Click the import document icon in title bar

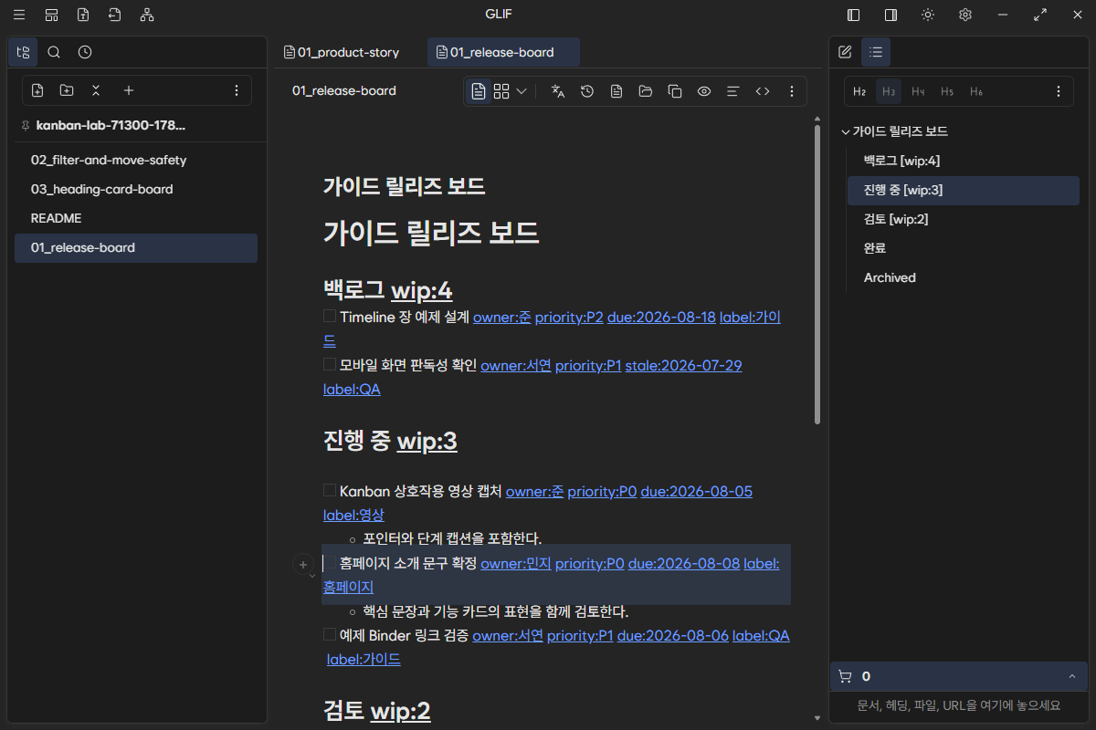tap(114, 15)
